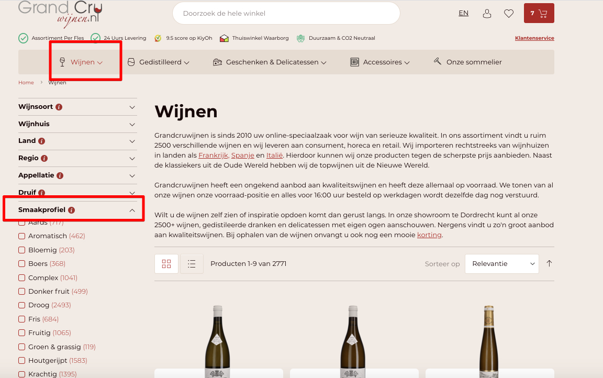Expand the Land filter section
The height and width of the screenshot is (378, 603).
click(x=77, y=141)
